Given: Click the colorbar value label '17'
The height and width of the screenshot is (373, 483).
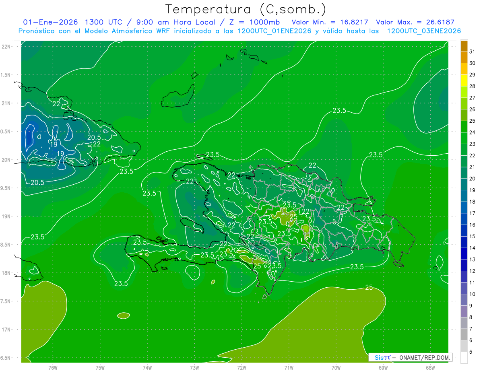Looking at the screenshot, I should pos(473,213).
